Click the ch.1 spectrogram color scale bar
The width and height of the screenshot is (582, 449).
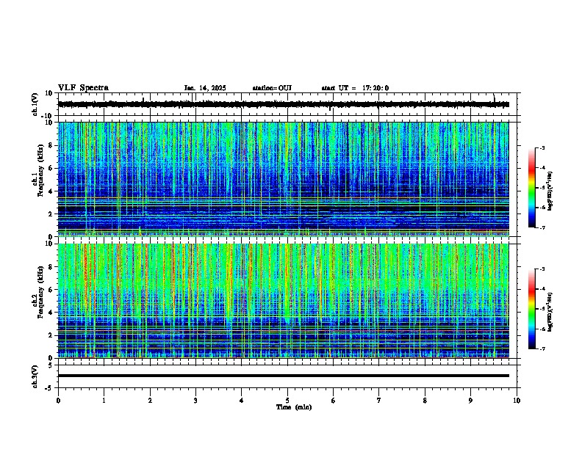532,188
